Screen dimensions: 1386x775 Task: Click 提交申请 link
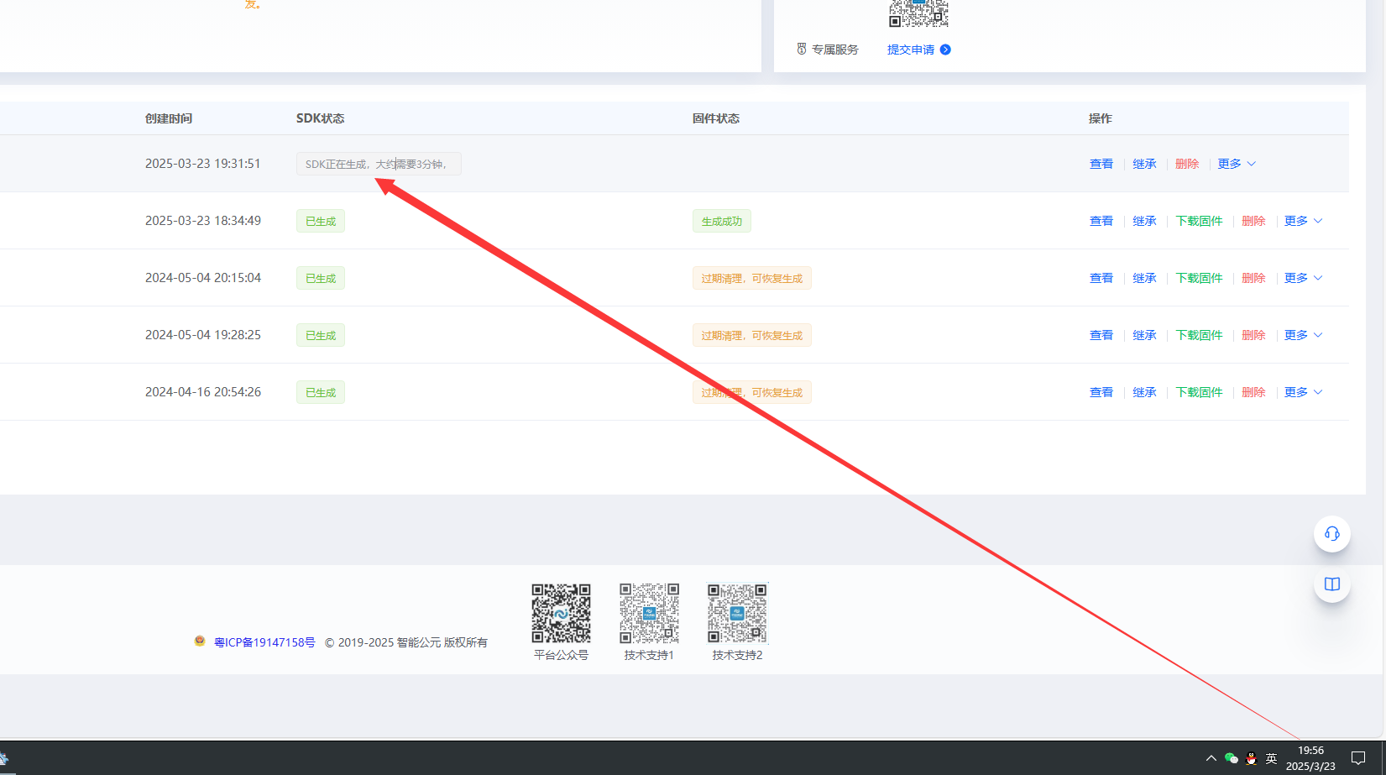point(911,50)
